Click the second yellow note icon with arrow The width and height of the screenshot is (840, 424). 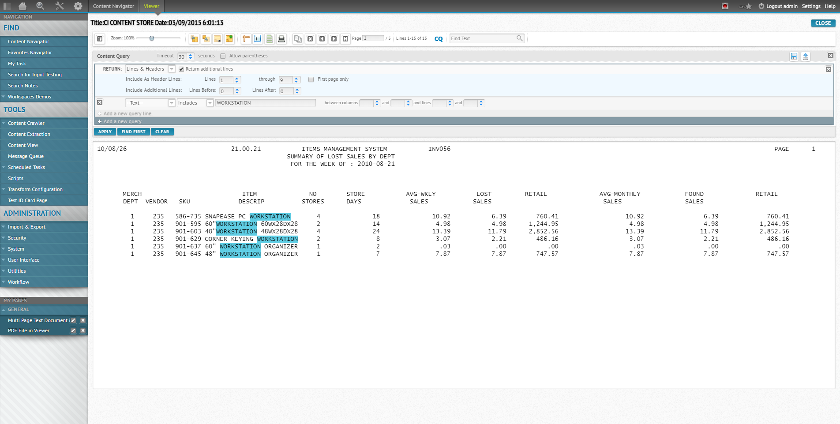click(x=206, y=39)
